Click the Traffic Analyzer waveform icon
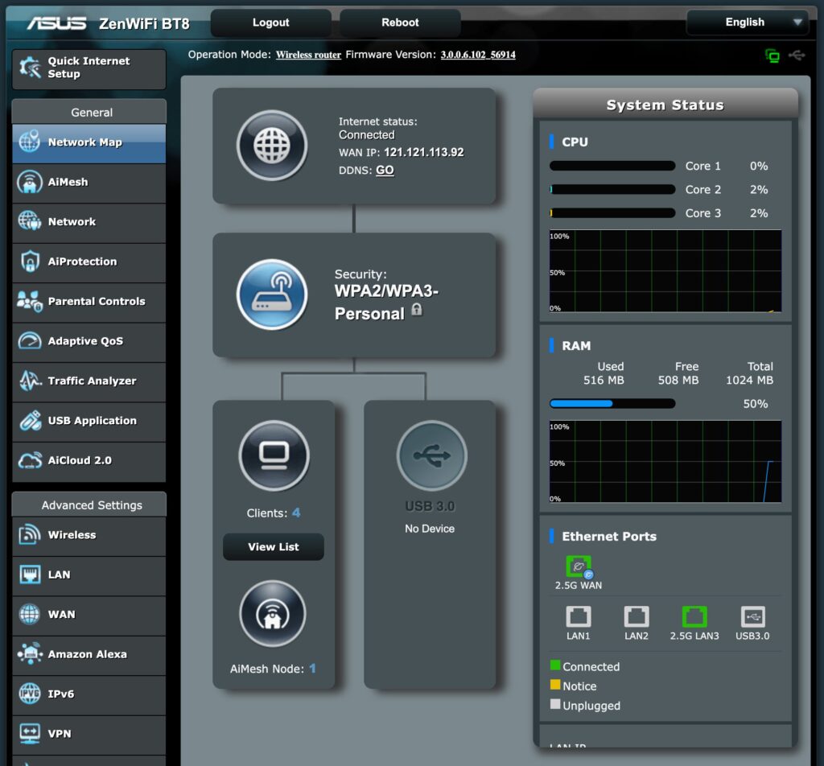 pos(30,381)
